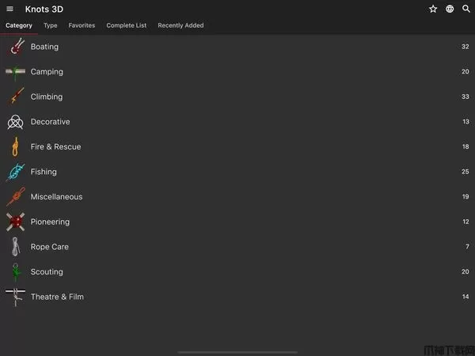Select the Pioneering category label

pos(51,222)
